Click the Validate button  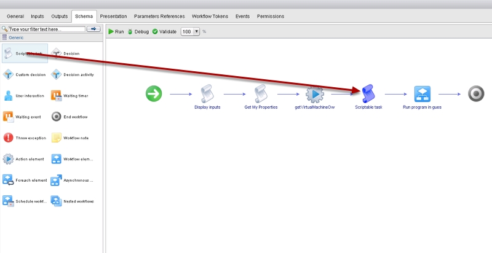click(x=164, y=31)
